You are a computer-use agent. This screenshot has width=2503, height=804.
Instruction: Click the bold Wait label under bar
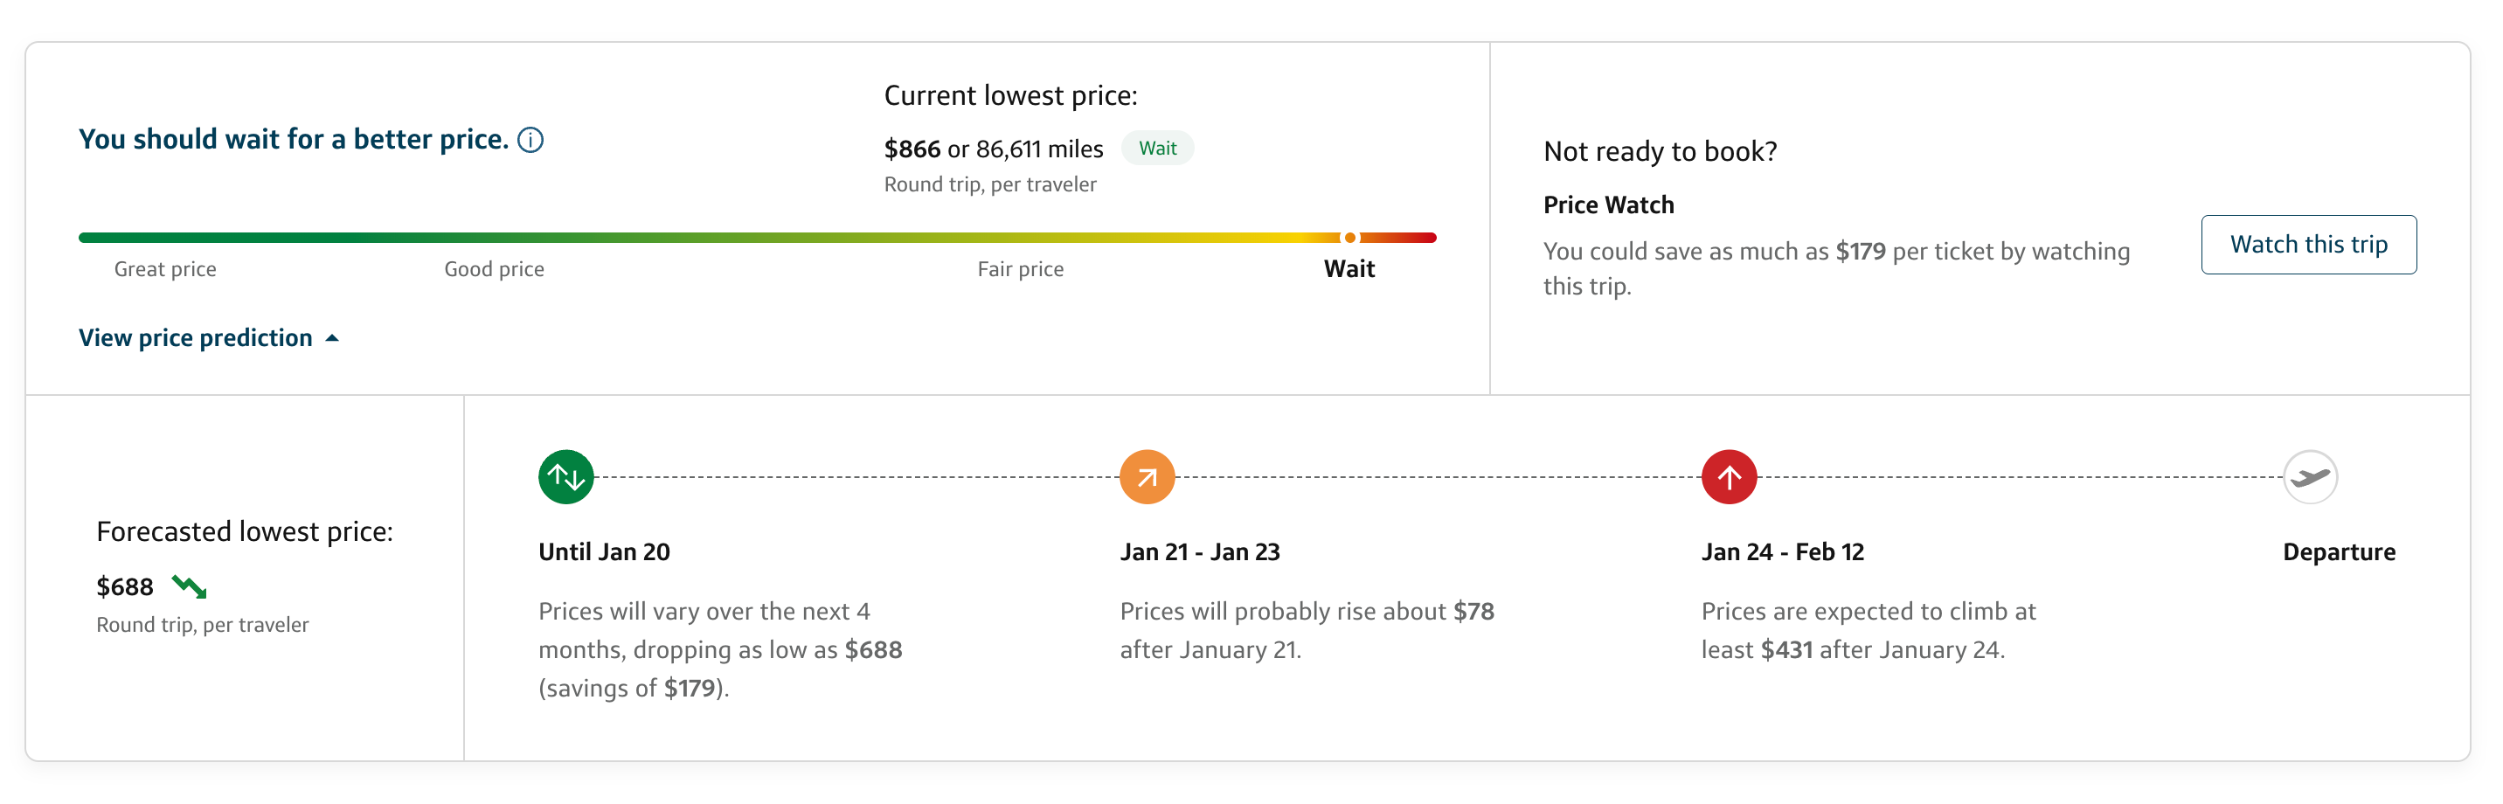coord(1349,269)
